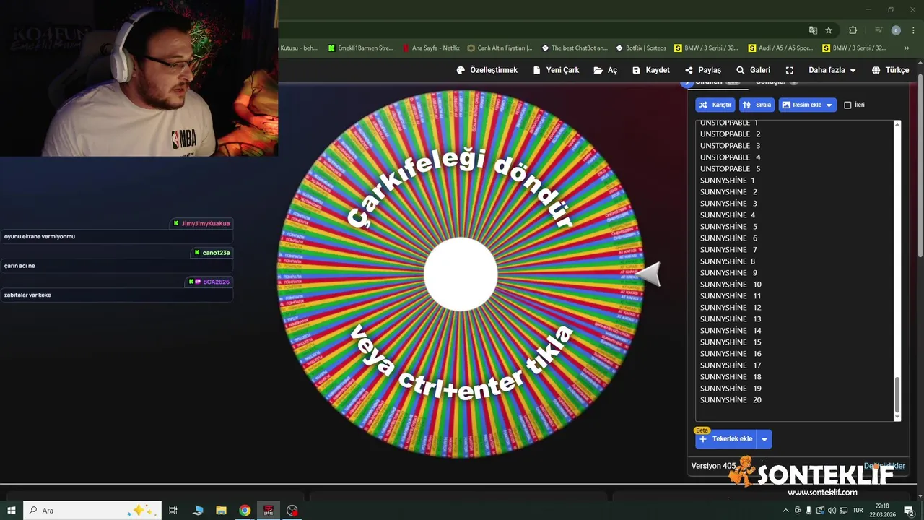This screenshot has width=924, height=520.
Task: Open the Canlı Altın Fiyatları bookmark
Action: pos(500,48)
